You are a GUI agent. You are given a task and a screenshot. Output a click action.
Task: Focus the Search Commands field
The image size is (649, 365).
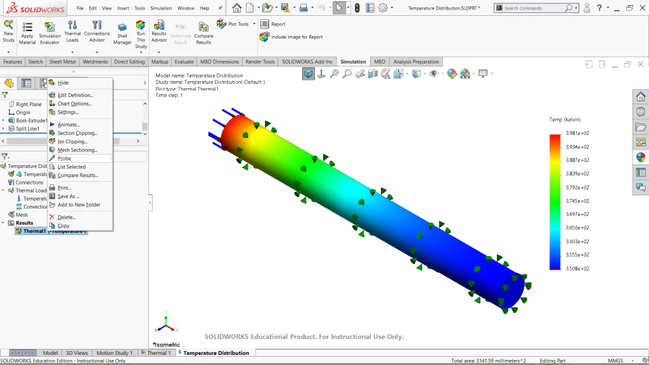click(533, 8)
